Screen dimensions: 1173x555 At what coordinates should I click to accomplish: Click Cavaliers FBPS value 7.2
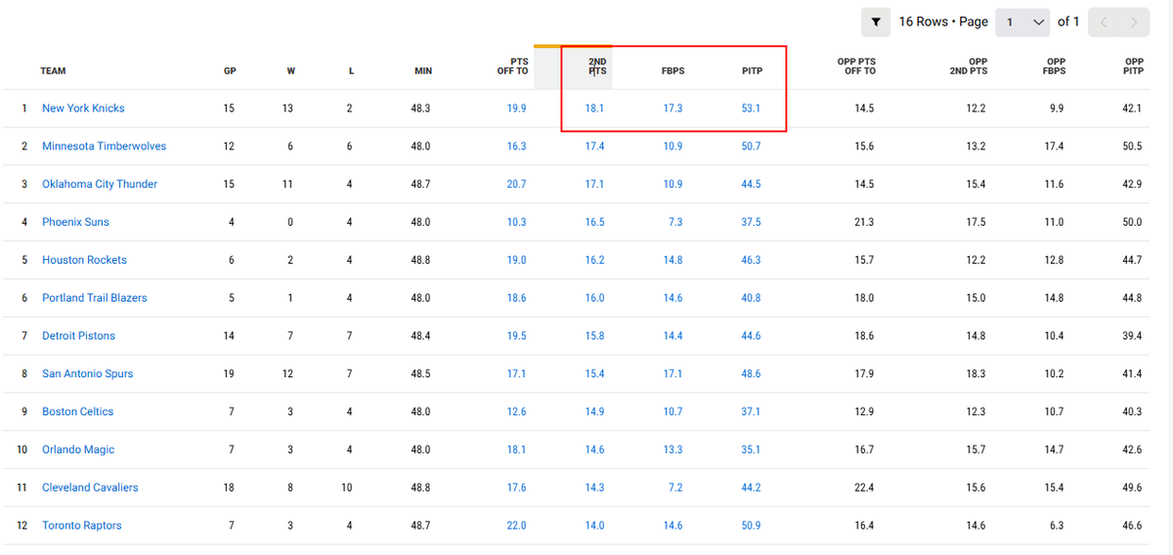click(x=675, y=488)
